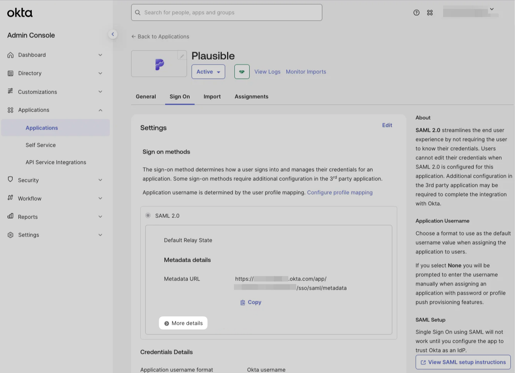The height and width of the screenshot is (373, 515).
Task: Click the Default Relay State label
Action: pyautogui.click(x=188, y=240)
